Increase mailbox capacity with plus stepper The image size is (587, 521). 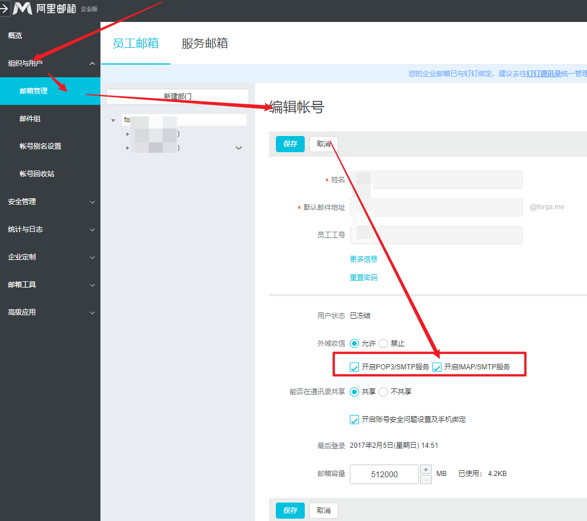click(426, 470)
